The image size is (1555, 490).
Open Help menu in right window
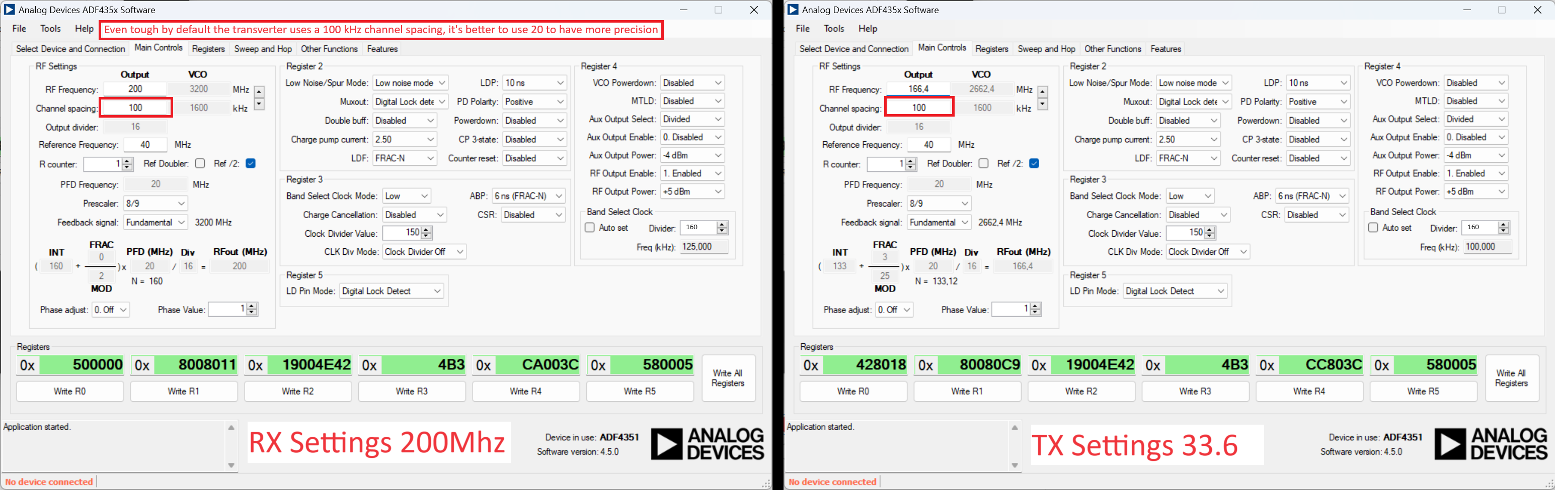[x=868, y=28]
